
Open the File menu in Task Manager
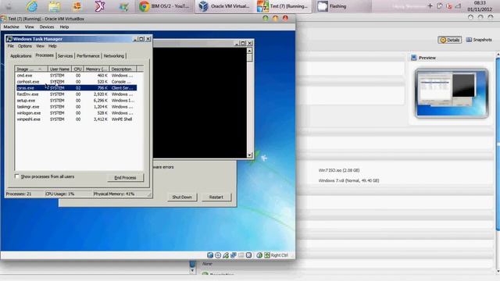pos(10,46)
